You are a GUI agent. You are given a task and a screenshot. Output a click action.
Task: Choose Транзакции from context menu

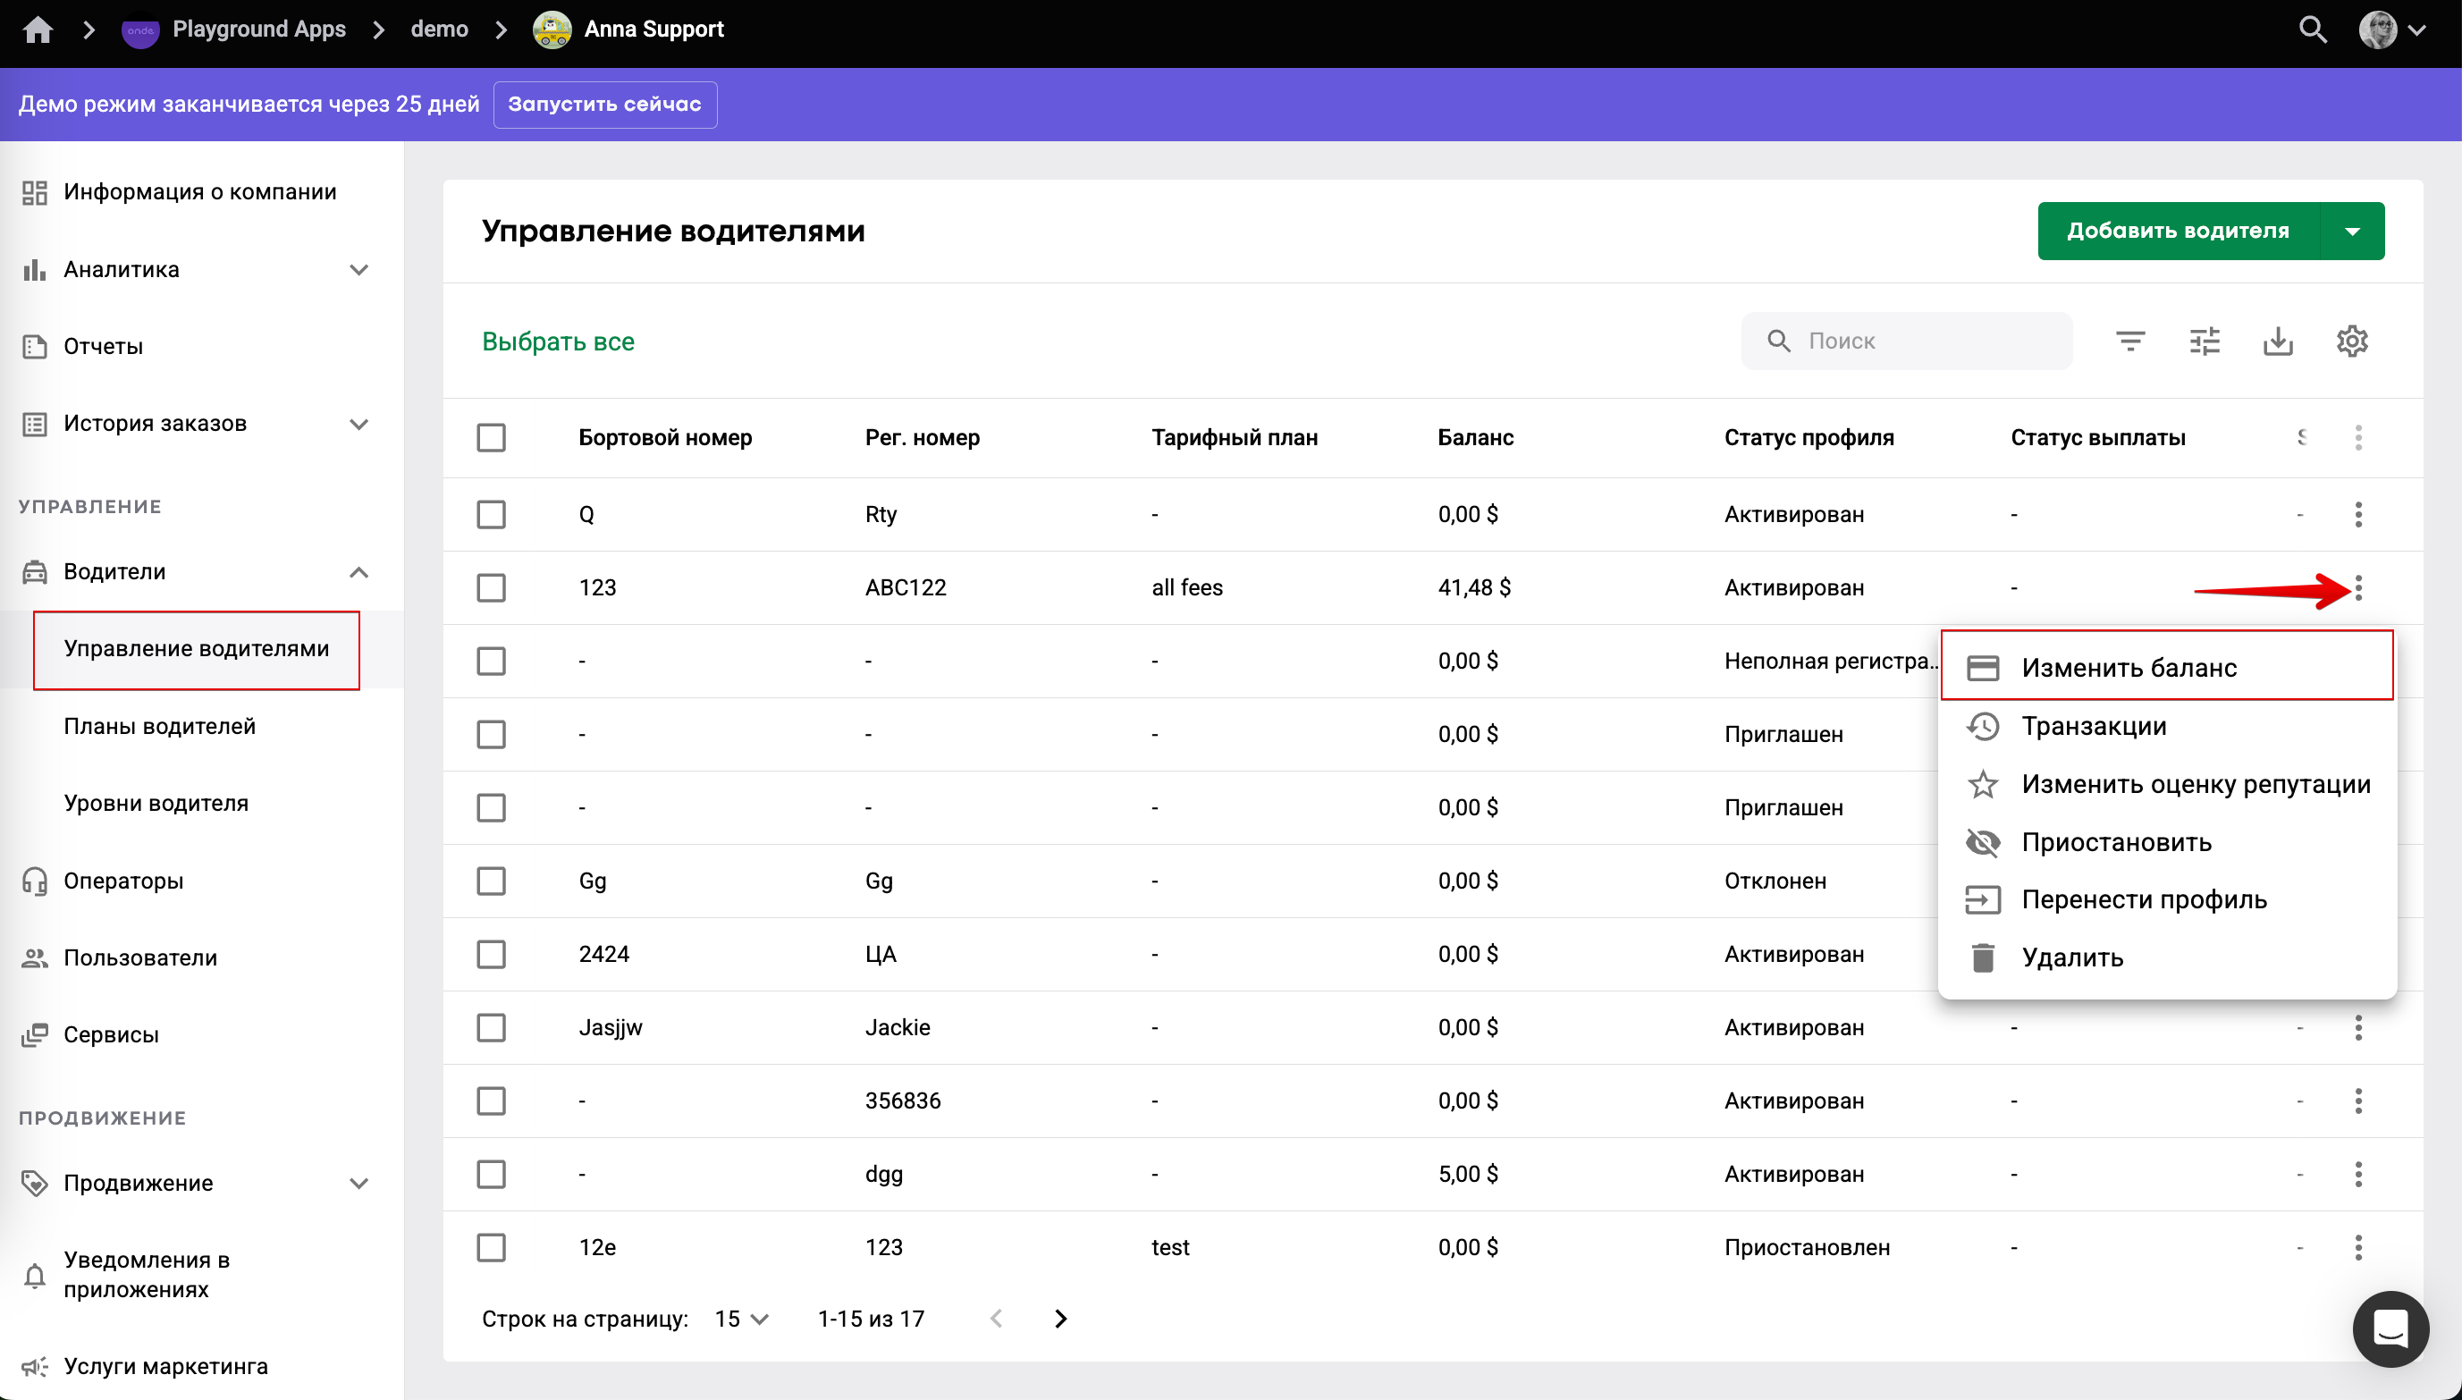pos(2094,726)
